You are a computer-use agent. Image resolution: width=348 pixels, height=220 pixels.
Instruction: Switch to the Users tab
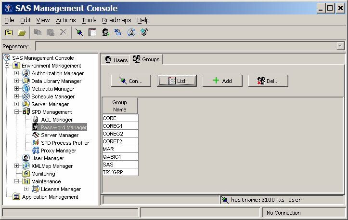coord(116,60)
